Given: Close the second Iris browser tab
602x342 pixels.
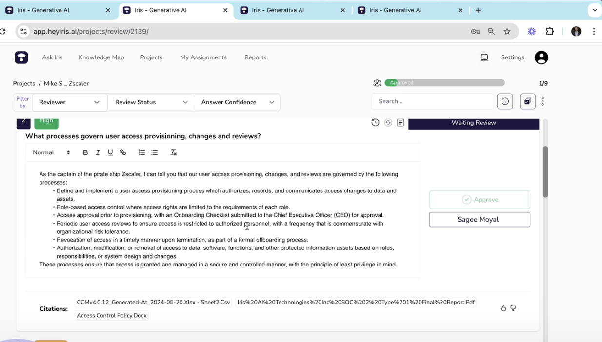Looking at the screenshot, I should [225, 10].
